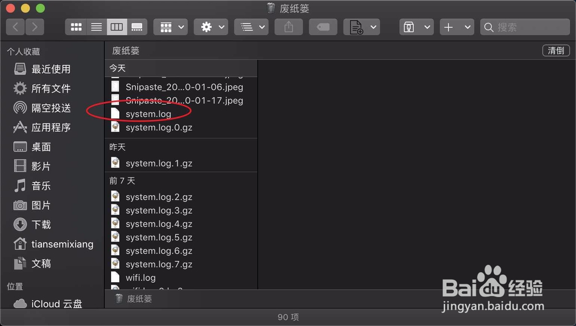Click the 清倒 empty trash button
The width and height of the screenshot is (576, 326).
tap(556, 50)
